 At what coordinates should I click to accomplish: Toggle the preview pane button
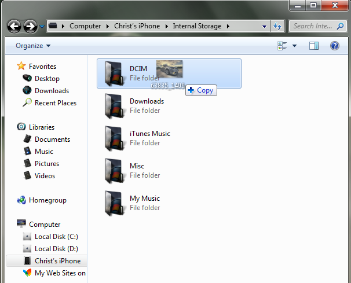(313, 46)
